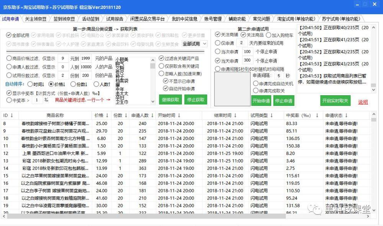The image size is (383, 226).
Task: Click the log panel vertical scrollbar thumb
Action: point(373,85)
